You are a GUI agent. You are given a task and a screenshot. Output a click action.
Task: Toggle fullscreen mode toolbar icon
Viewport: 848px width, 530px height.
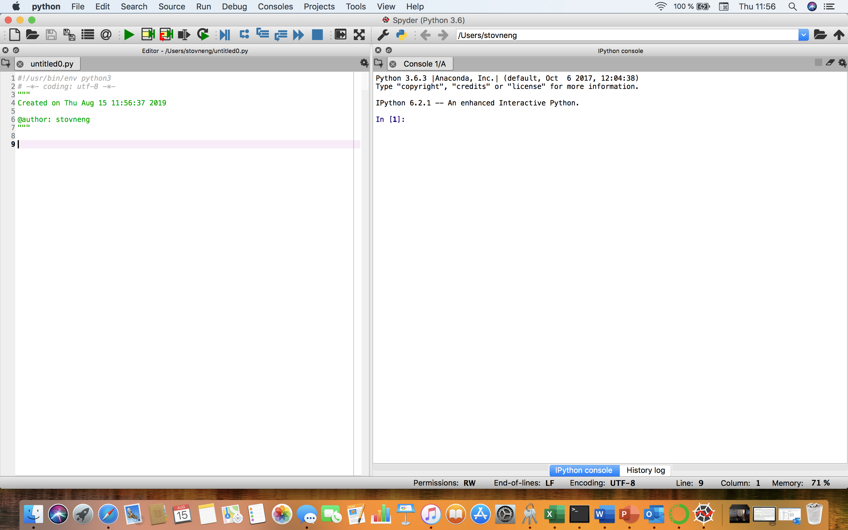[x=359, y=35]
